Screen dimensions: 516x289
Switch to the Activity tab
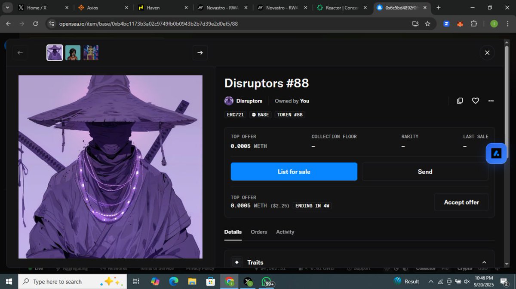point(285,232)
